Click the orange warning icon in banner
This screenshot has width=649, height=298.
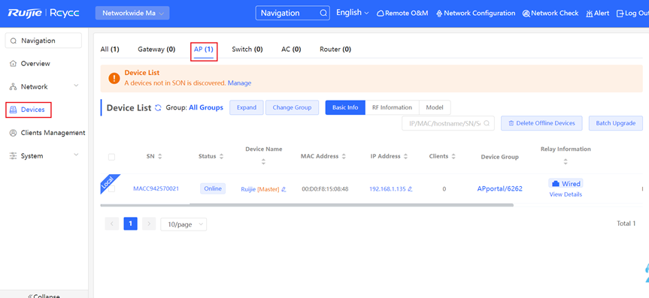114,78
